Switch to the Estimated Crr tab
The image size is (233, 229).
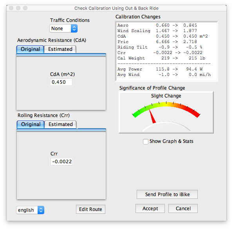[61, 124]
